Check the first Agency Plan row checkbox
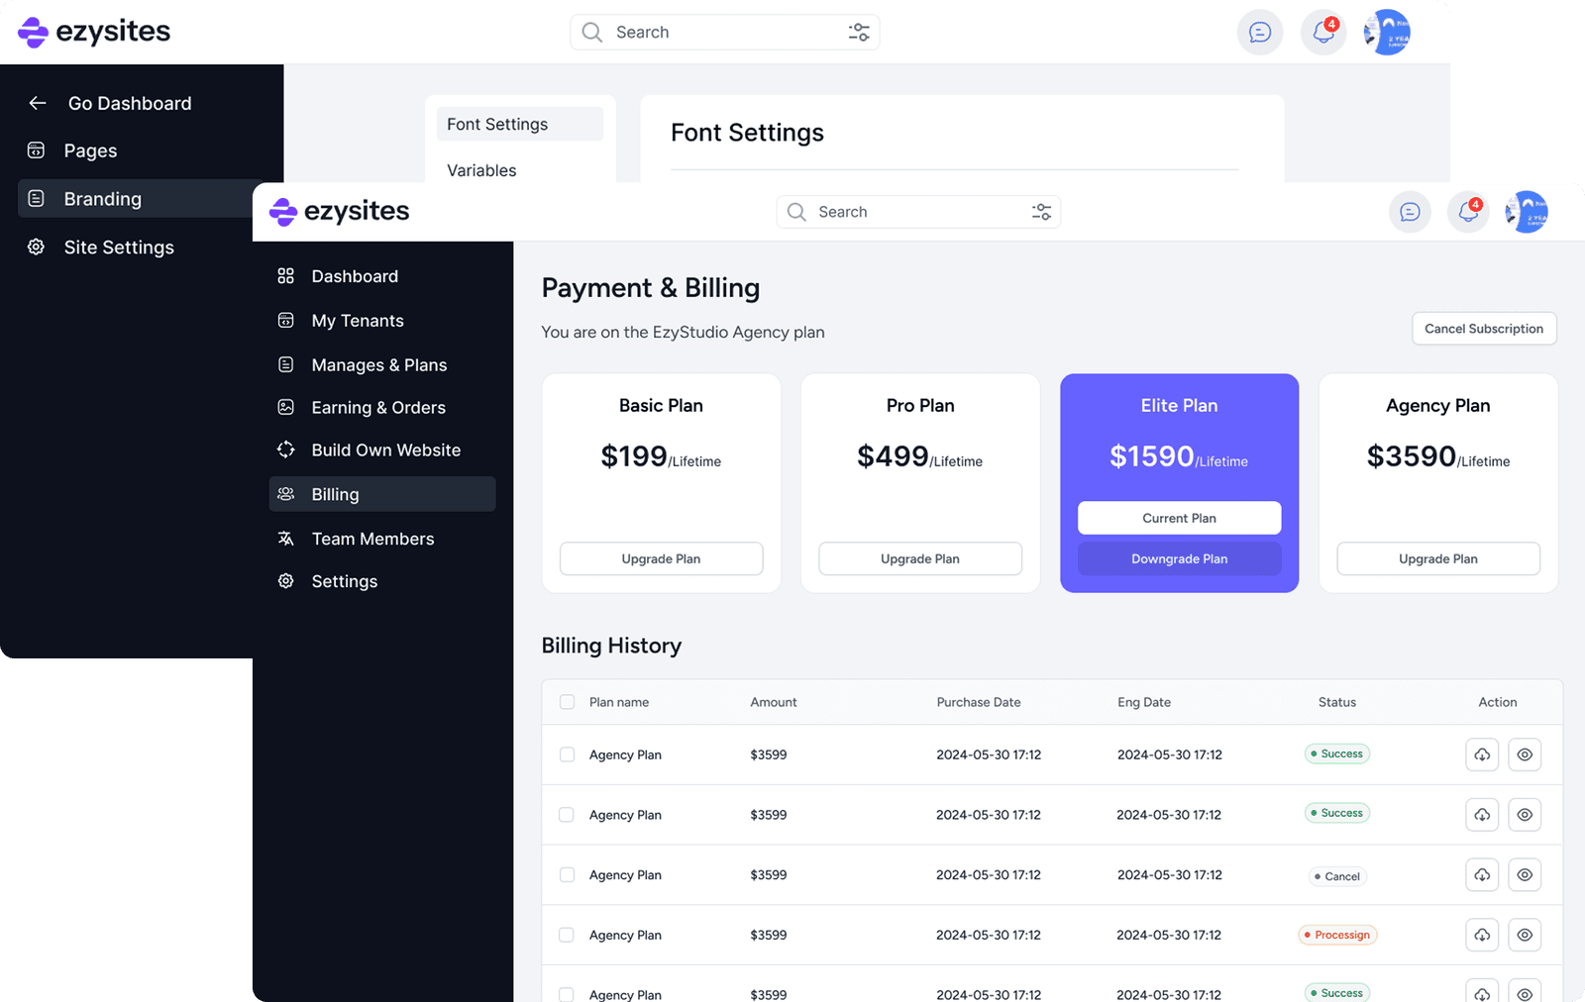The width and height of the screenshot is (1585, 1002). pyautogui.click(x=567, y=754)
